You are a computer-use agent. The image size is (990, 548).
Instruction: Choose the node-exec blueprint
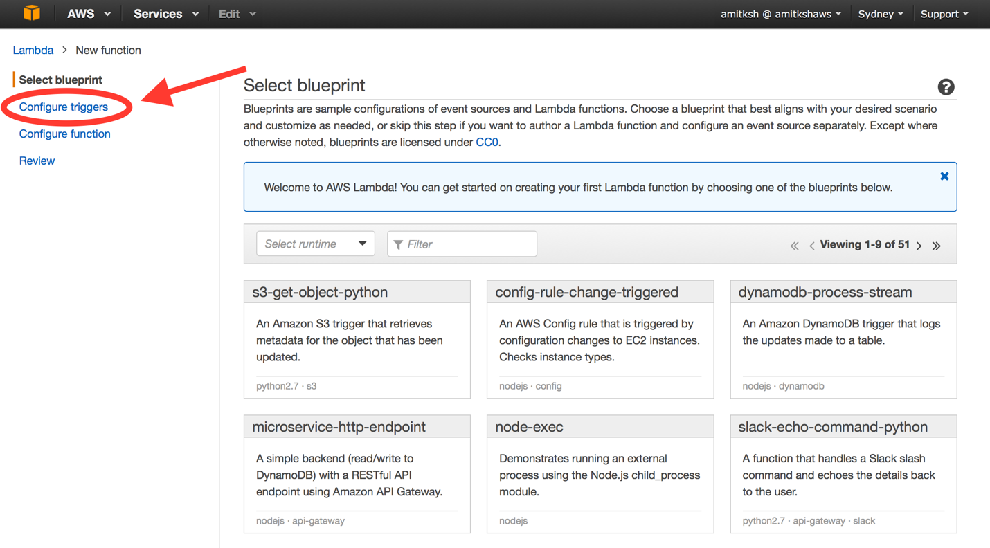click(x=600, y=474)
